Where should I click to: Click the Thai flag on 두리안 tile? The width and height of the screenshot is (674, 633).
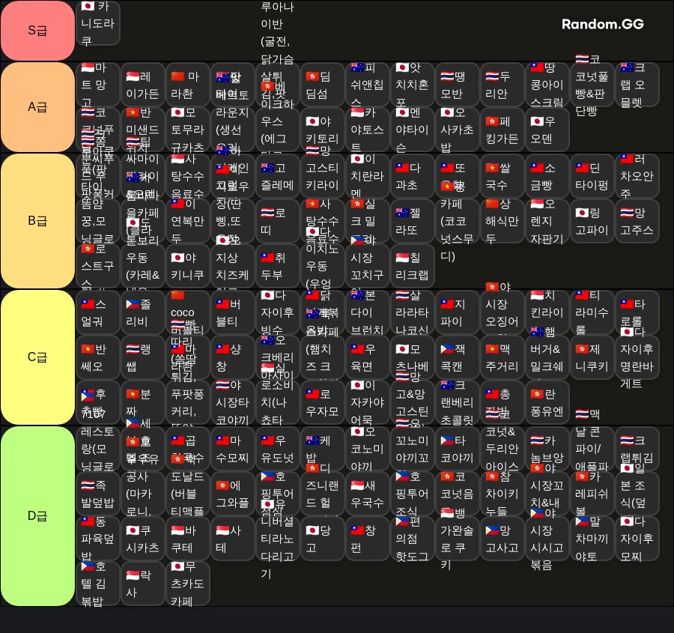pos(492,76)
